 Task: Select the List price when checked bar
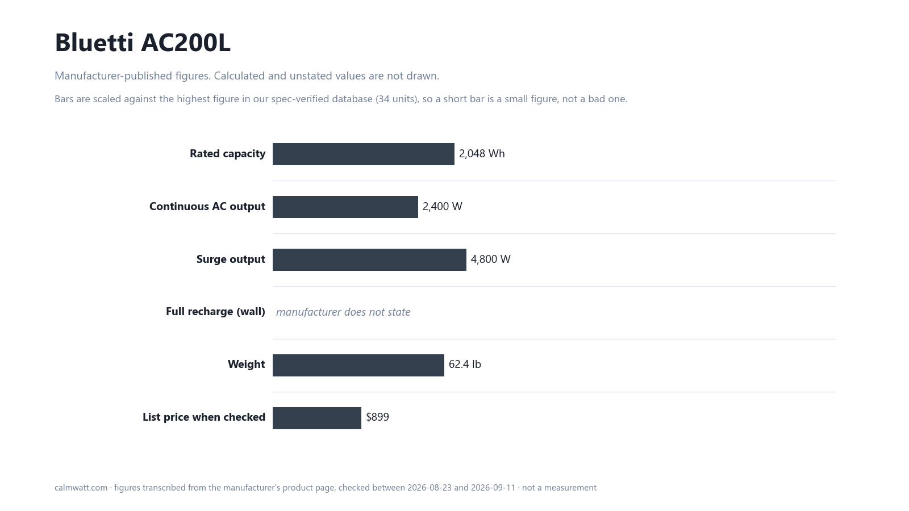coord(317,418)
